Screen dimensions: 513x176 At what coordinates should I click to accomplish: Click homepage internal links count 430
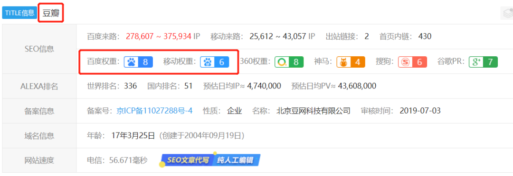click(425, 36)
